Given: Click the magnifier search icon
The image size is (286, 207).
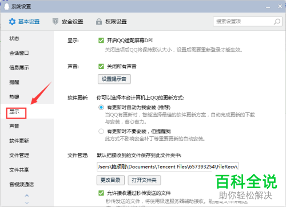Looking at the screenshot, I should click(x=277, y=22).
